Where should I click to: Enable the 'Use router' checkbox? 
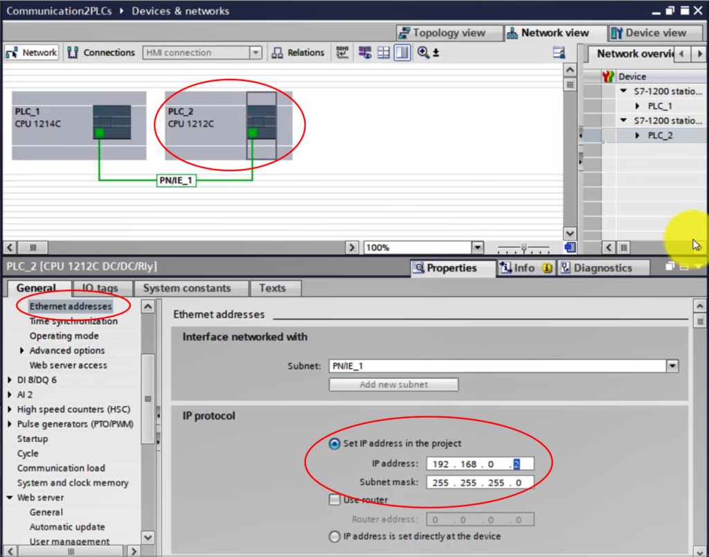click(x=334, y=499)
